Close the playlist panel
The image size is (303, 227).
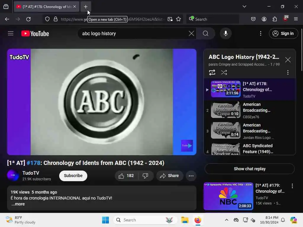(x=288, y=60)
